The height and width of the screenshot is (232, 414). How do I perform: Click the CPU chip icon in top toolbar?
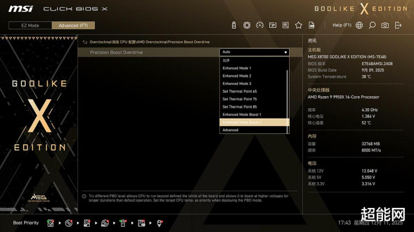(247, 25)
